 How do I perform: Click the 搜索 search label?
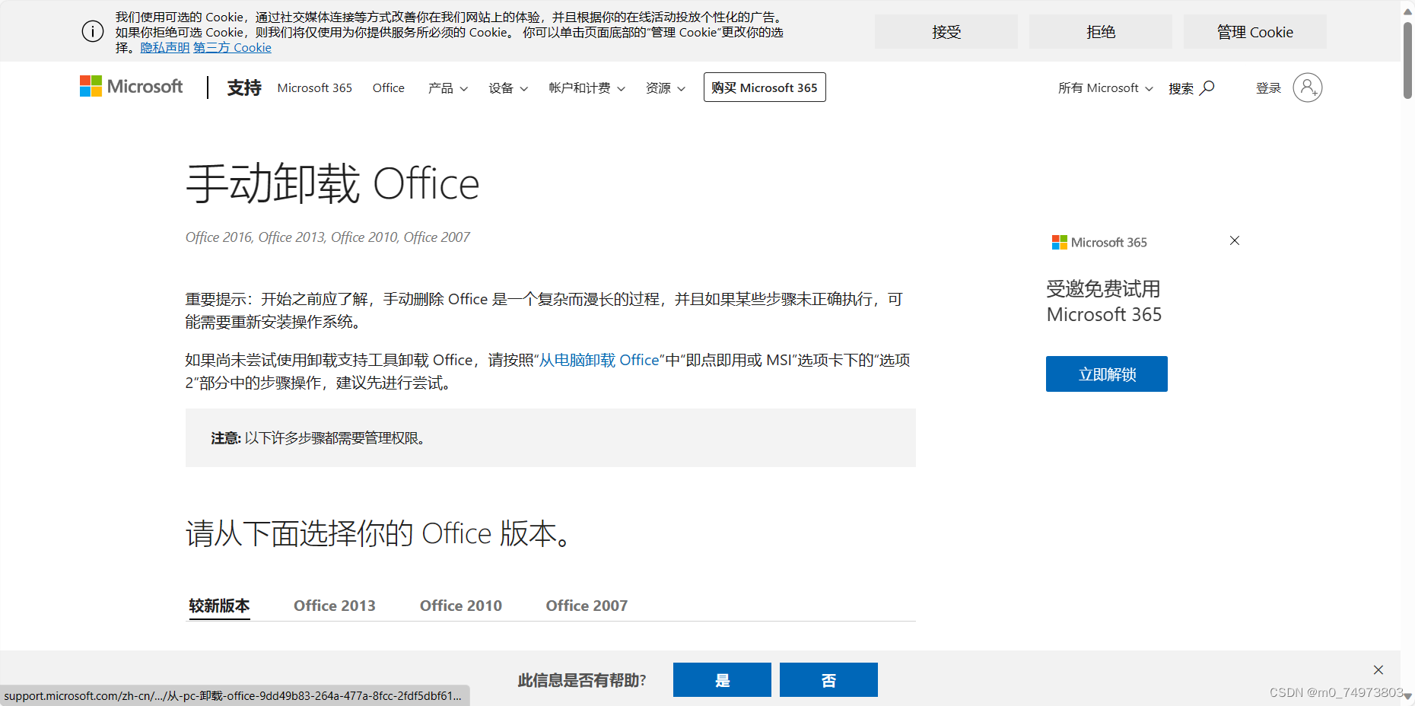1181,88
